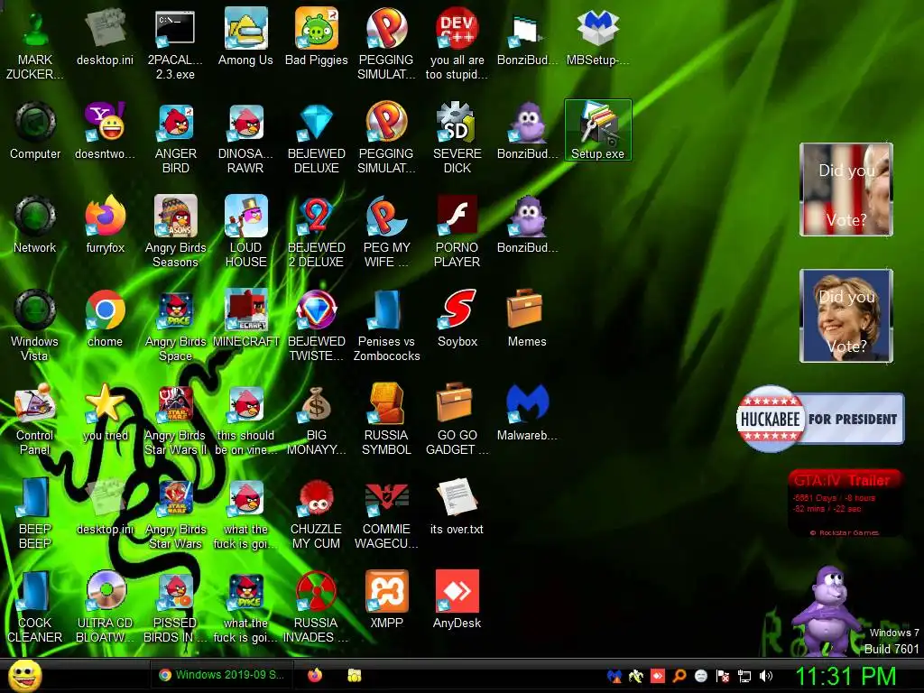924x693 pixels.
Task: Open the doesntwo... Yahoo messenger icon
Action: [x=105, y=130]
